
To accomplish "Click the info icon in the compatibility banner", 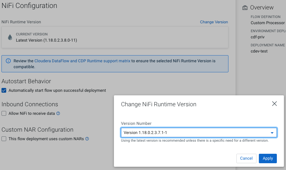I will (x=8, y=61).
